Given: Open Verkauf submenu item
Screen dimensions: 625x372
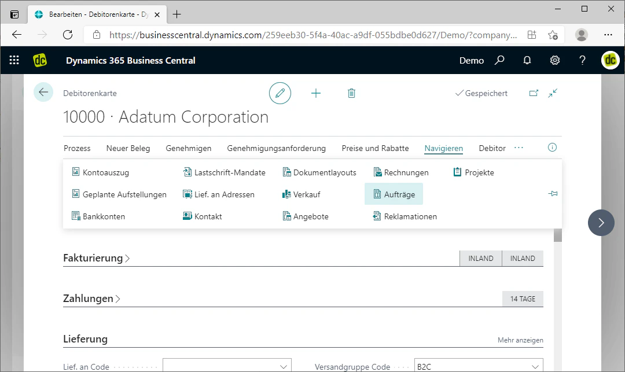Looking at the screenshot, I should 302,194.
